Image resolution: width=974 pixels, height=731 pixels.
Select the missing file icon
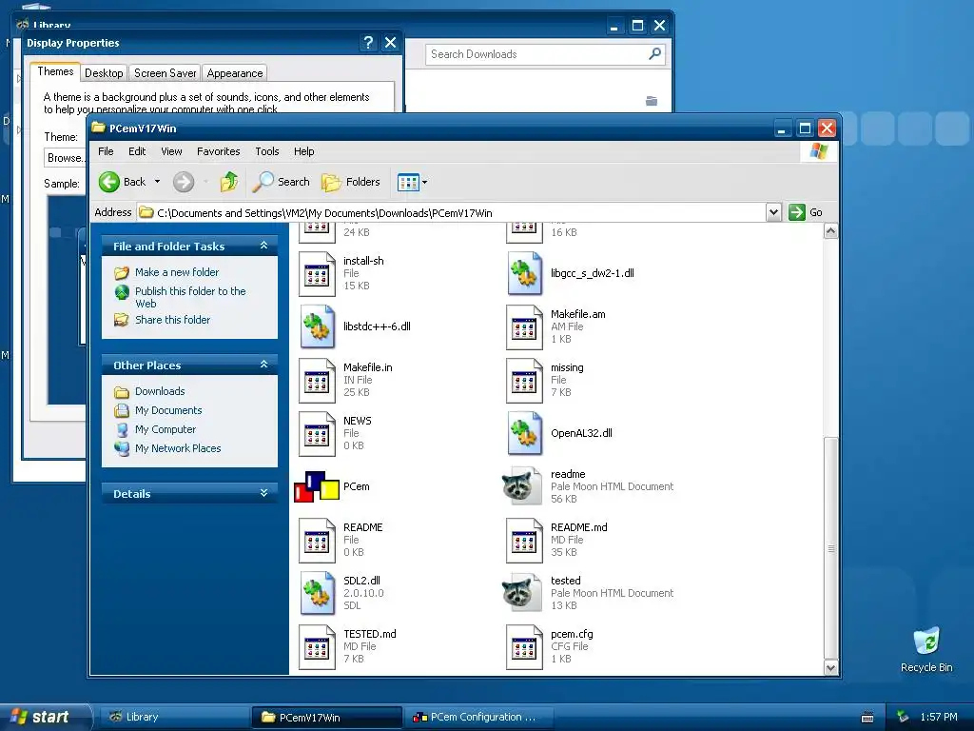click(525, 381)
